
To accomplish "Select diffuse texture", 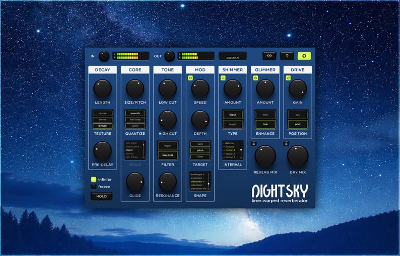I will (x=103, y=126).
